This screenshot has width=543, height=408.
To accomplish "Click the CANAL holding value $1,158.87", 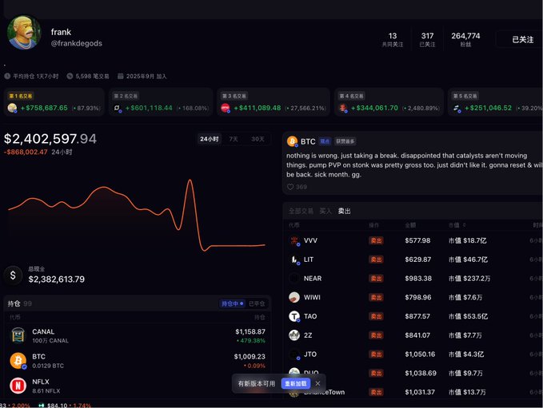I will pos(250,331).
